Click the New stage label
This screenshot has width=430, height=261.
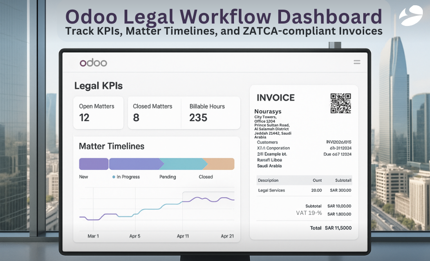pyautogui.click(x=84, y=177)
